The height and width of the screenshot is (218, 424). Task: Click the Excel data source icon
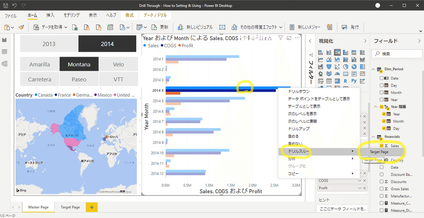coord(75,27)
